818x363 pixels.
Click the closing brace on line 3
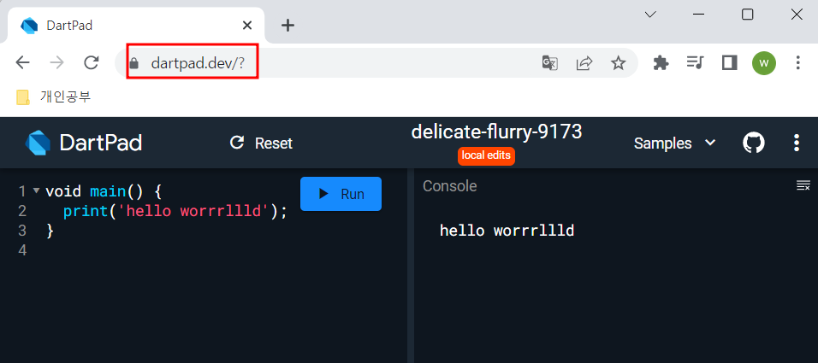pos(50,231)
